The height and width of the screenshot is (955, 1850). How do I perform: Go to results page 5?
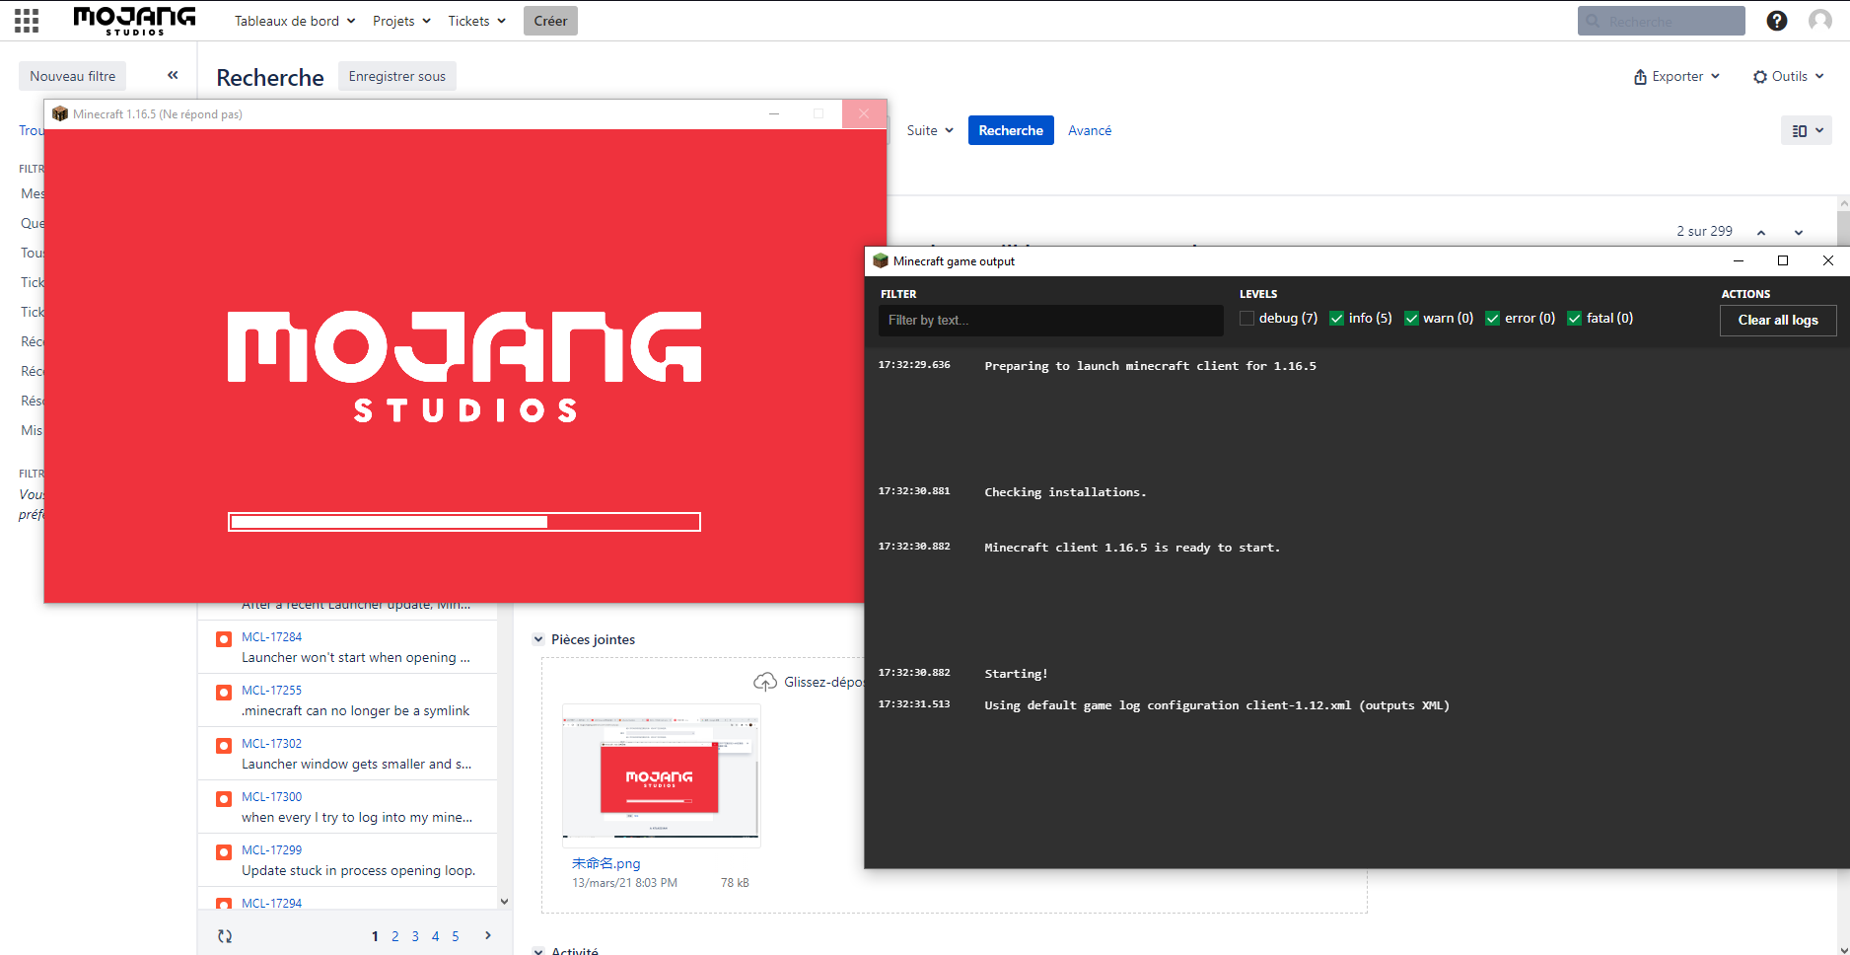click(456, 936)
